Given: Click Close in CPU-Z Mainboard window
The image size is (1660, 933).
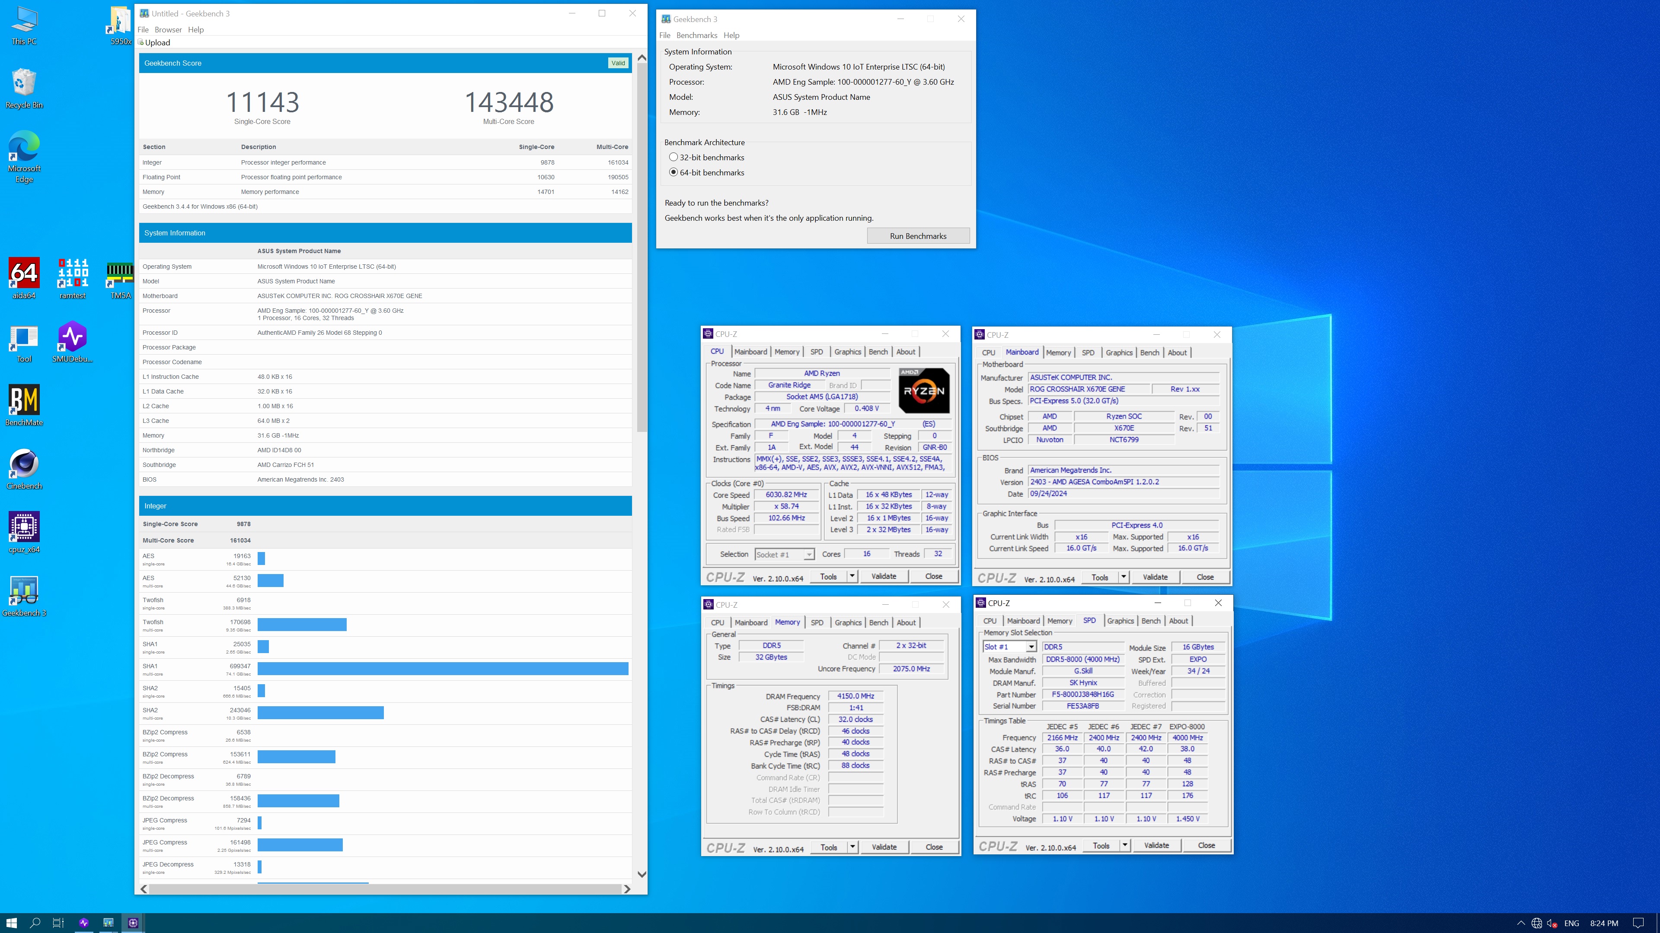Looking at the screenshot, I should [x=1205, y=577].
